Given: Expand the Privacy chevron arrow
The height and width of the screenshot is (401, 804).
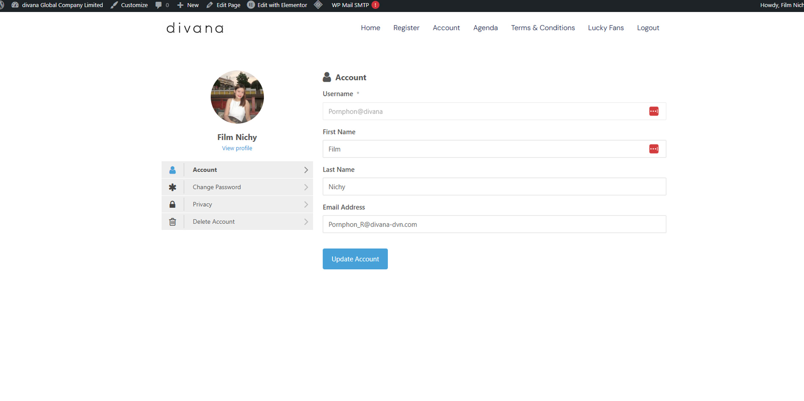Looking at the screenshot, I should (306, 205).
